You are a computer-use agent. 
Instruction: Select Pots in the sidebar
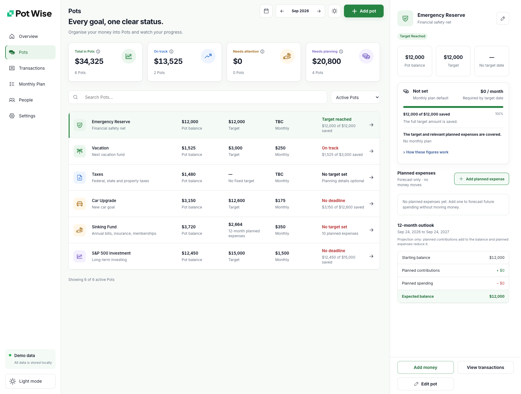pos(30,52)
